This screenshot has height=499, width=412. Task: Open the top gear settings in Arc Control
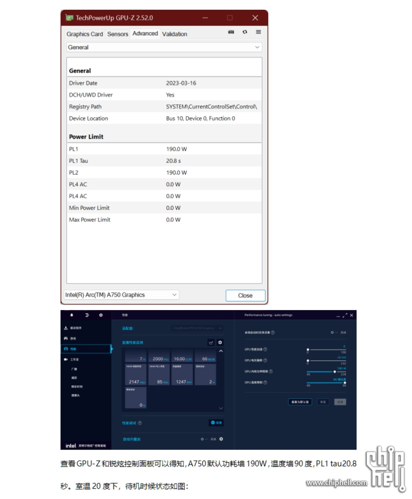[x=101, y=315]
